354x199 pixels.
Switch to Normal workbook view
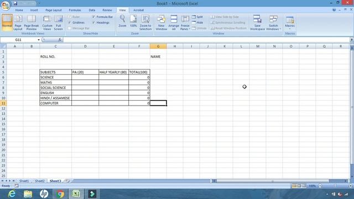point(7,22)
